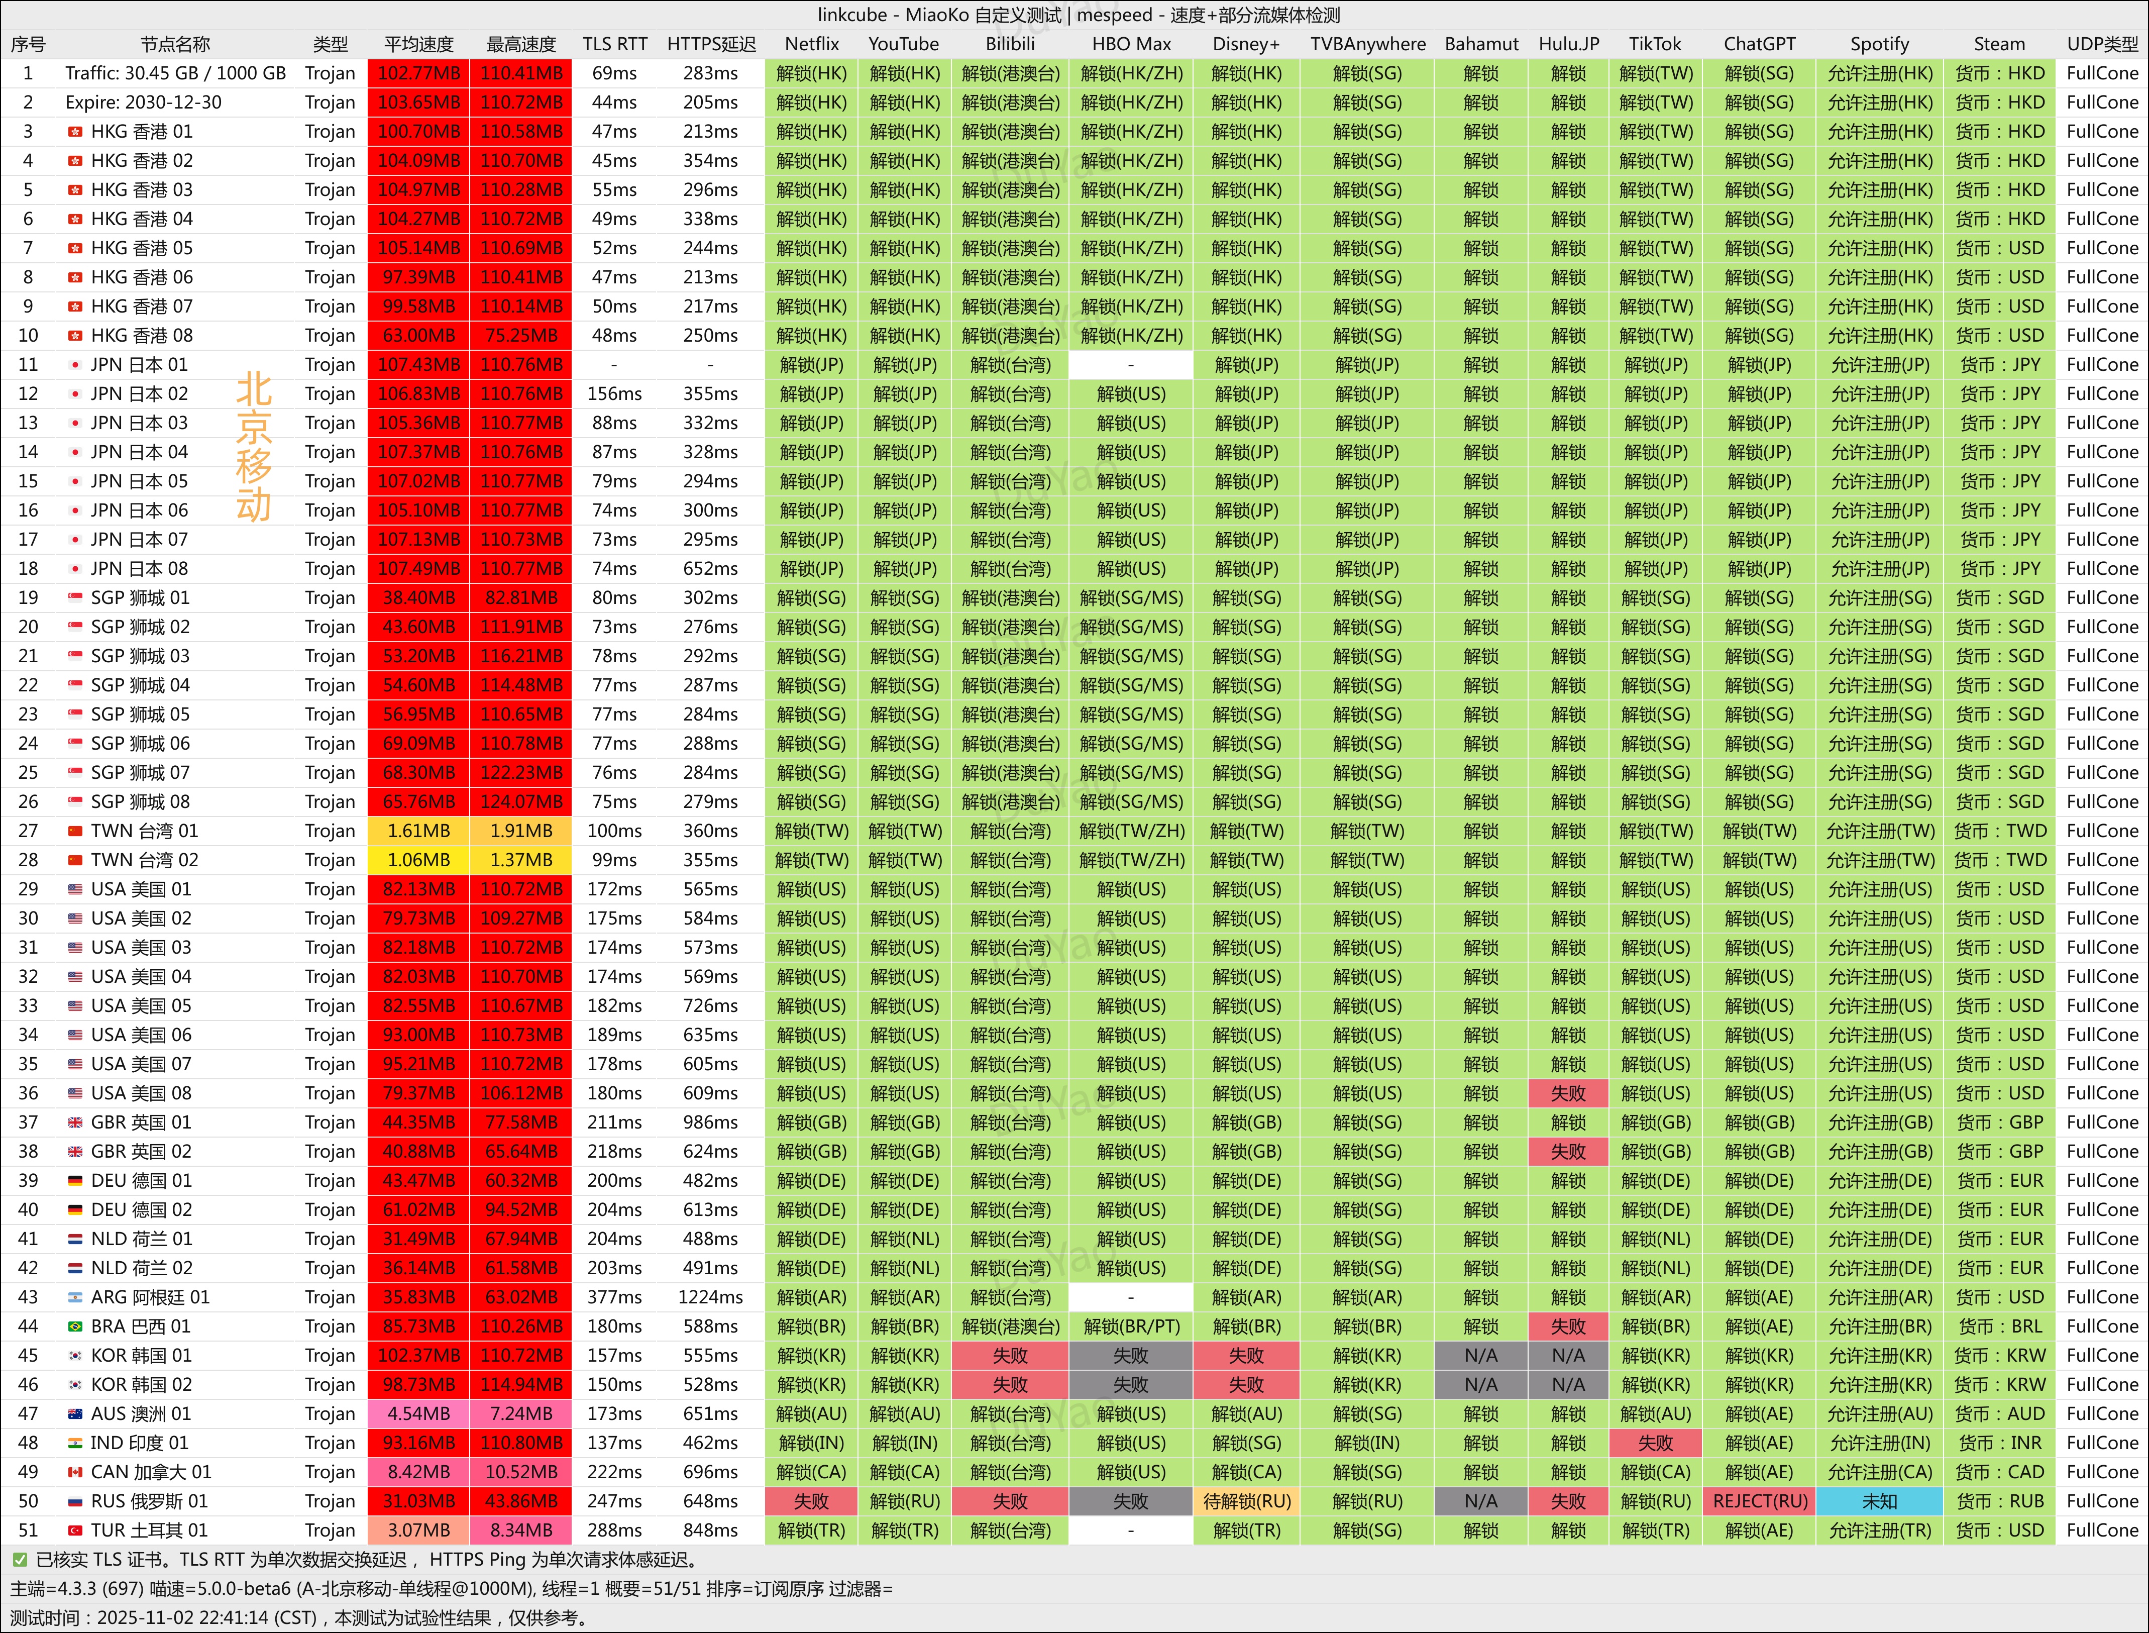The width and height of the screenshot is (2149, 1633).
Task: Click the REJECT(RU) ChatGPT cell
Action: 1759,1502
